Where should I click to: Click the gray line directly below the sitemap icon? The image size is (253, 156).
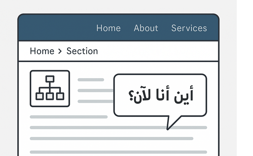[x=69, y=117]
